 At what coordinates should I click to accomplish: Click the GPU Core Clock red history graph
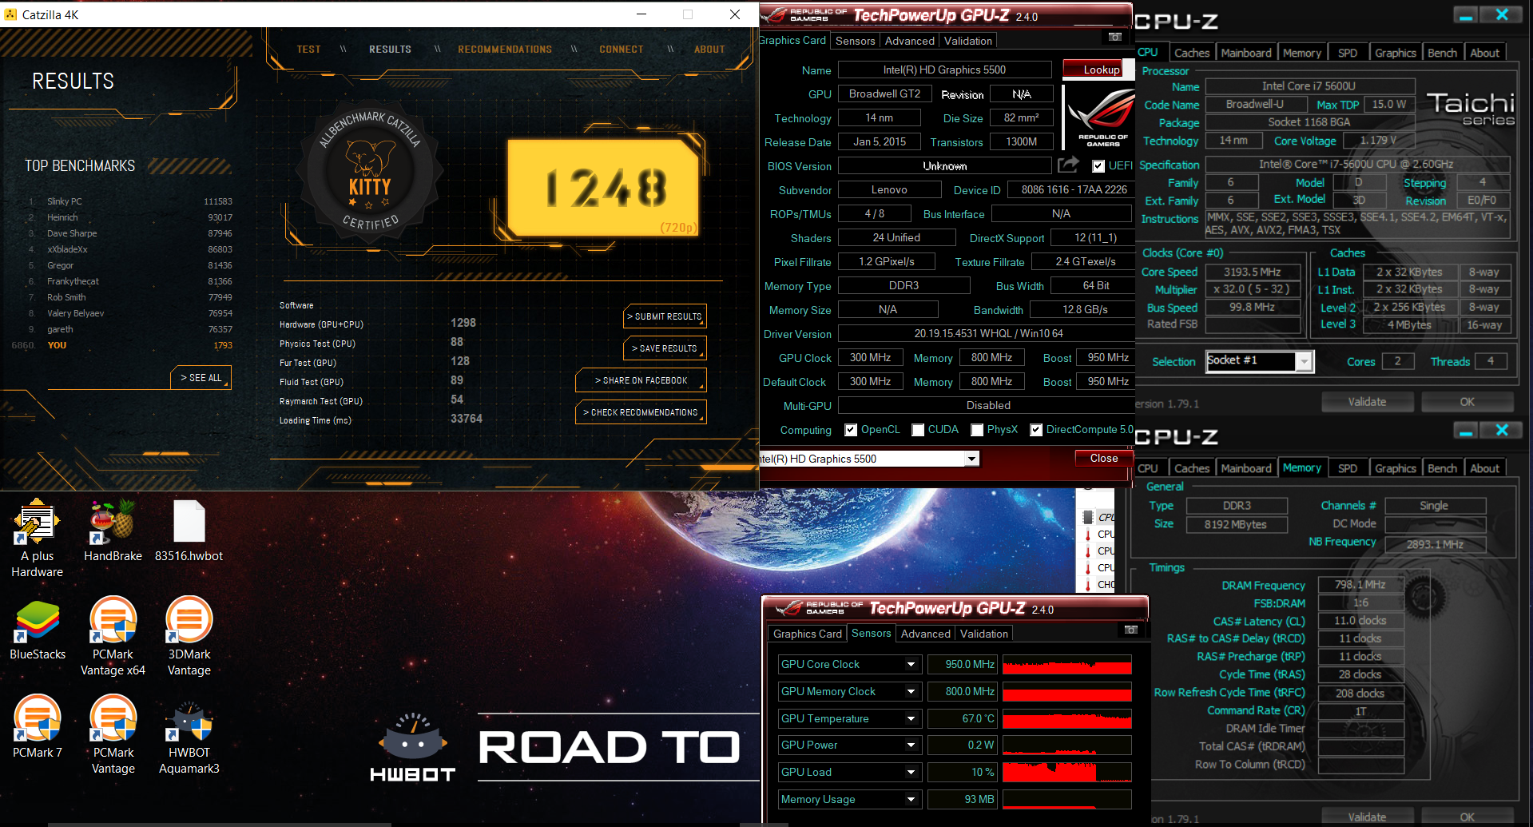tap(1067, 665)
